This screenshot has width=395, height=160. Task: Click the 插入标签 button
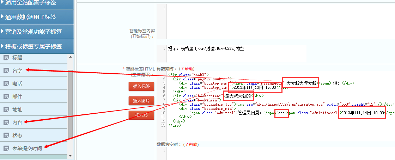pyautogui.click(x=141, y=86)
